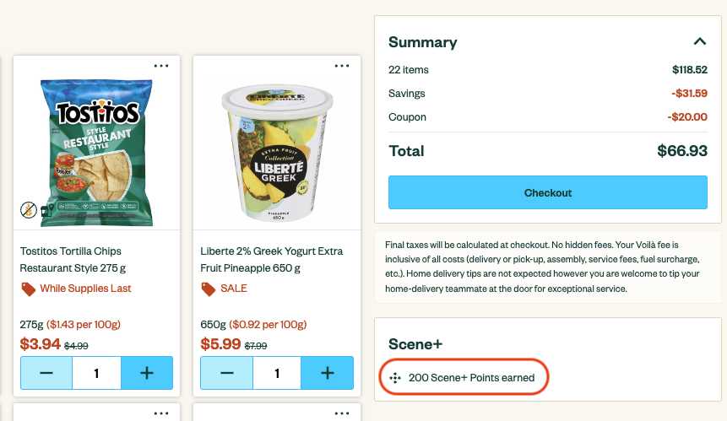Open the Tostitos Tortilla Chips product title

[71, 259]
